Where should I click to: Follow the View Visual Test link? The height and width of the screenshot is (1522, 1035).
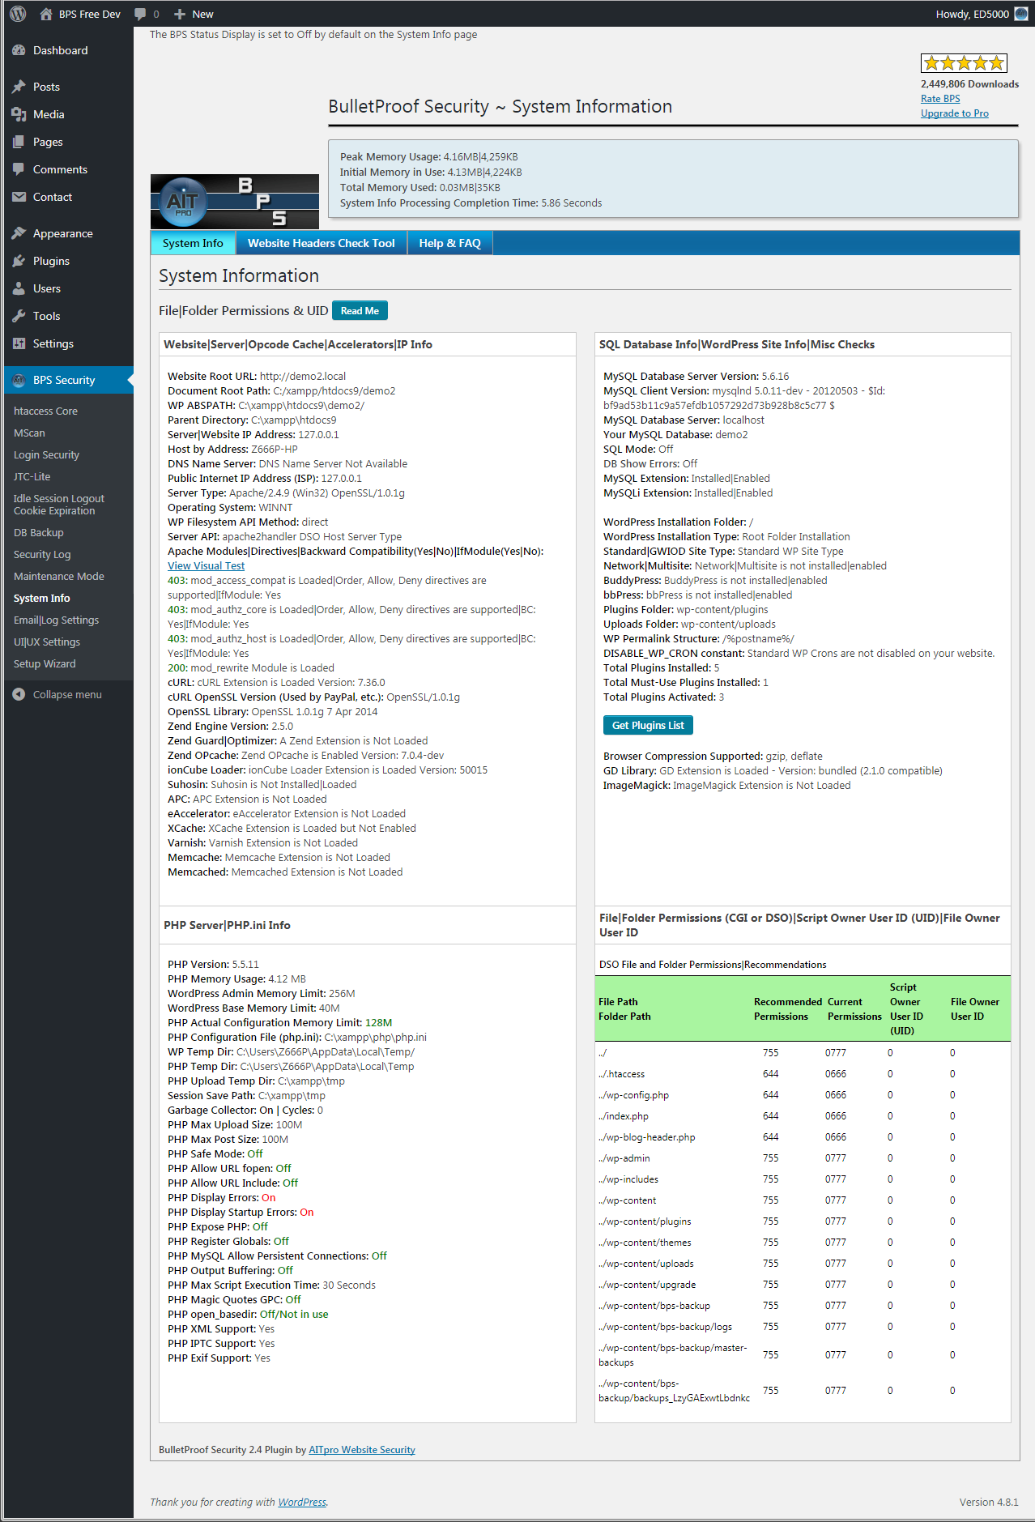coord(206,566)
